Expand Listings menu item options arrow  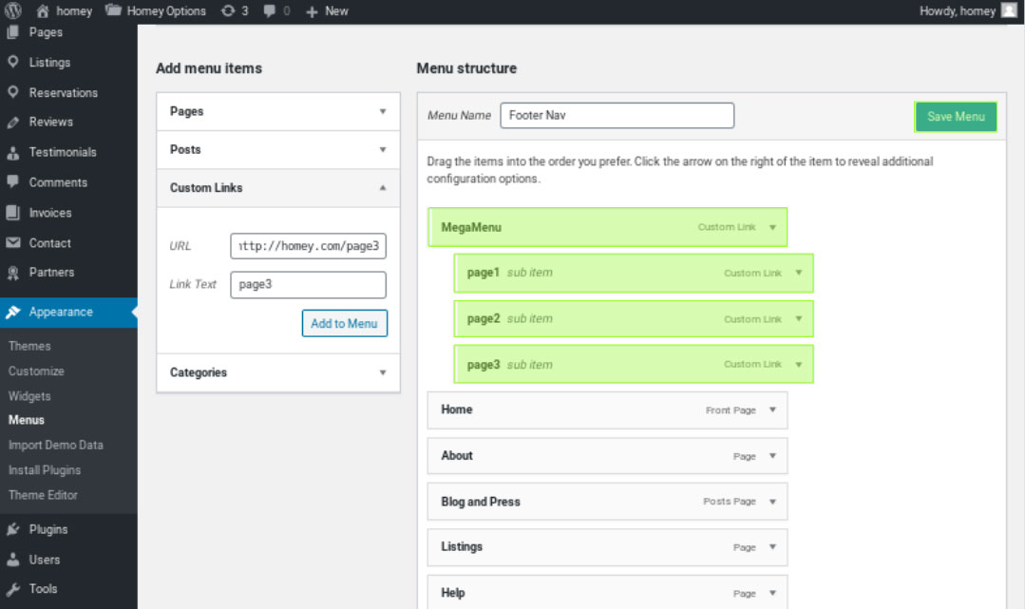pos(772,547)
